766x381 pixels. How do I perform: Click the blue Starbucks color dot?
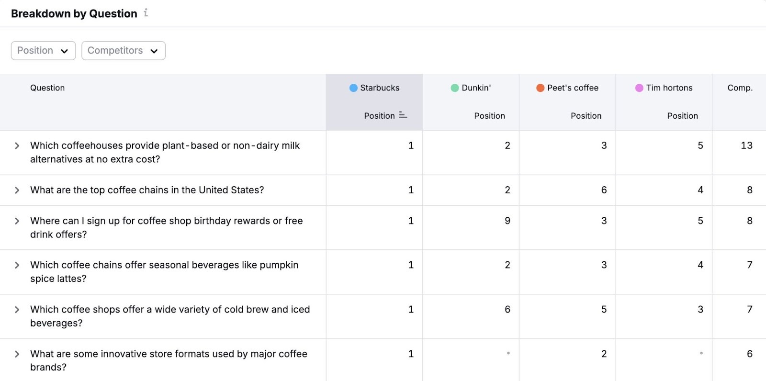[x=353, y=88]
